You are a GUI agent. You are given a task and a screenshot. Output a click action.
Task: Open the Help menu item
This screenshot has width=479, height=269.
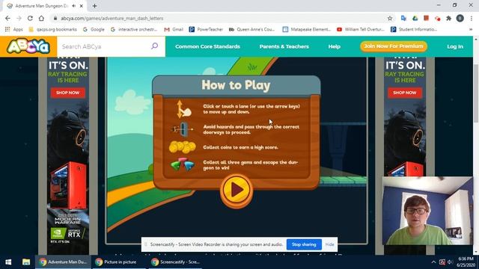335,46
